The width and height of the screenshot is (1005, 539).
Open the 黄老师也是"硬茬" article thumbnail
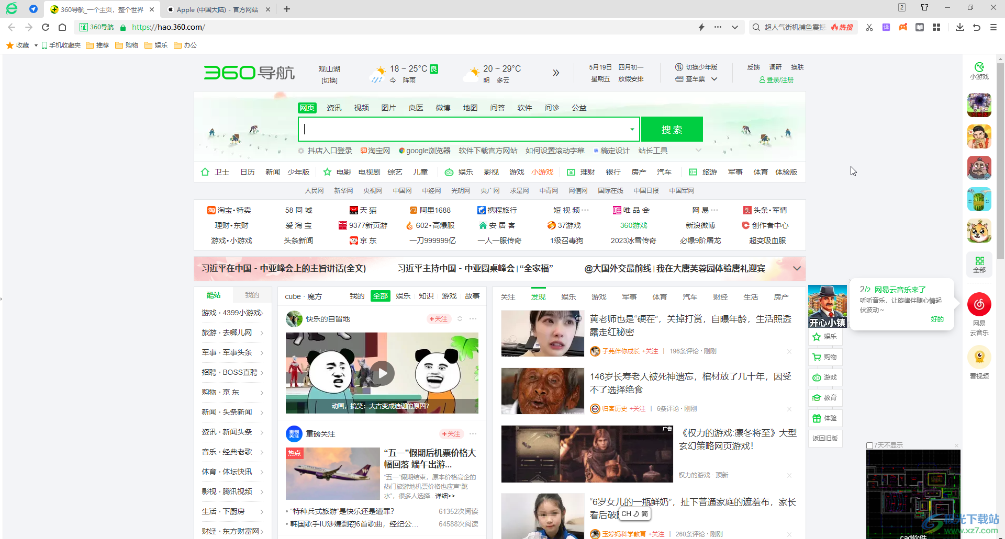tap(543, 334)
